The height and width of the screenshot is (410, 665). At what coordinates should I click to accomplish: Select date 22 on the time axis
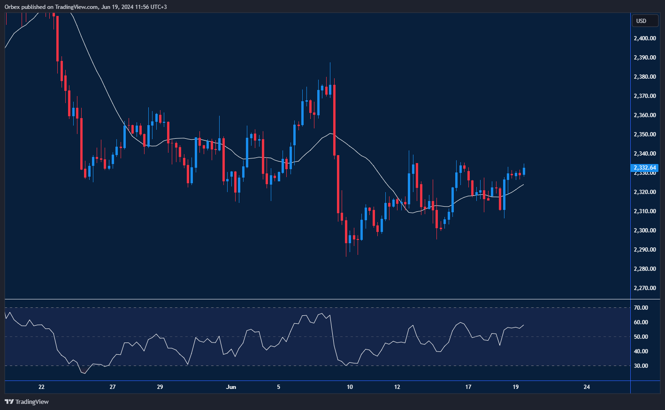pos(41,387)
